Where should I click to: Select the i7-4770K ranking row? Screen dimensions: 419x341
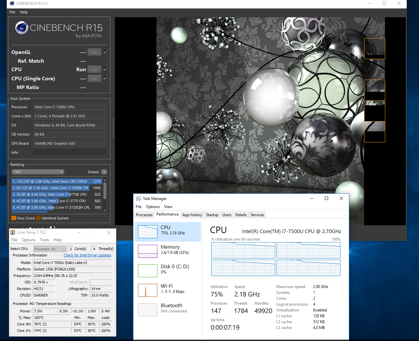pos(57,194)
